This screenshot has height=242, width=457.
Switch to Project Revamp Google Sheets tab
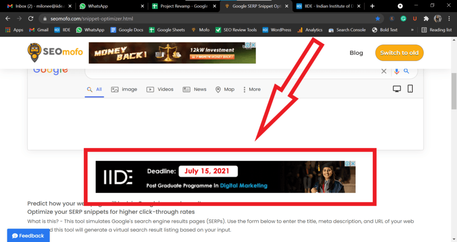(x=184, y=6)
